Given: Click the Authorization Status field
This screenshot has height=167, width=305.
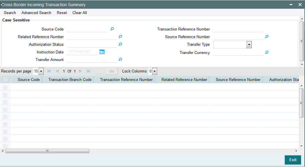Looking at the screenshot, I should click(92, 44).
